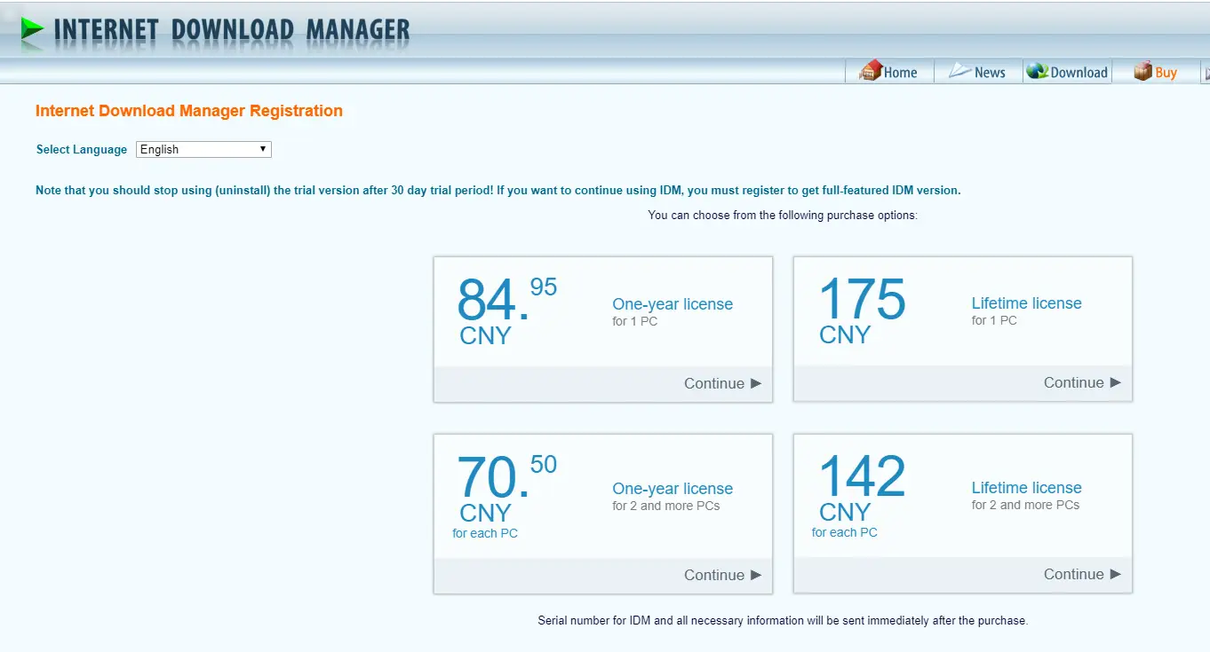Open the News section
Viewport: 1210px width, 652px height.
tap(977, 72)
